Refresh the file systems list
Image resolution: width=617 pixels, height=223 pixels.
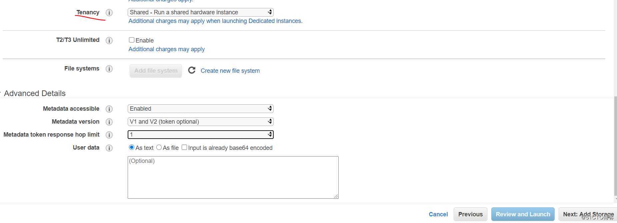(192, 70)
